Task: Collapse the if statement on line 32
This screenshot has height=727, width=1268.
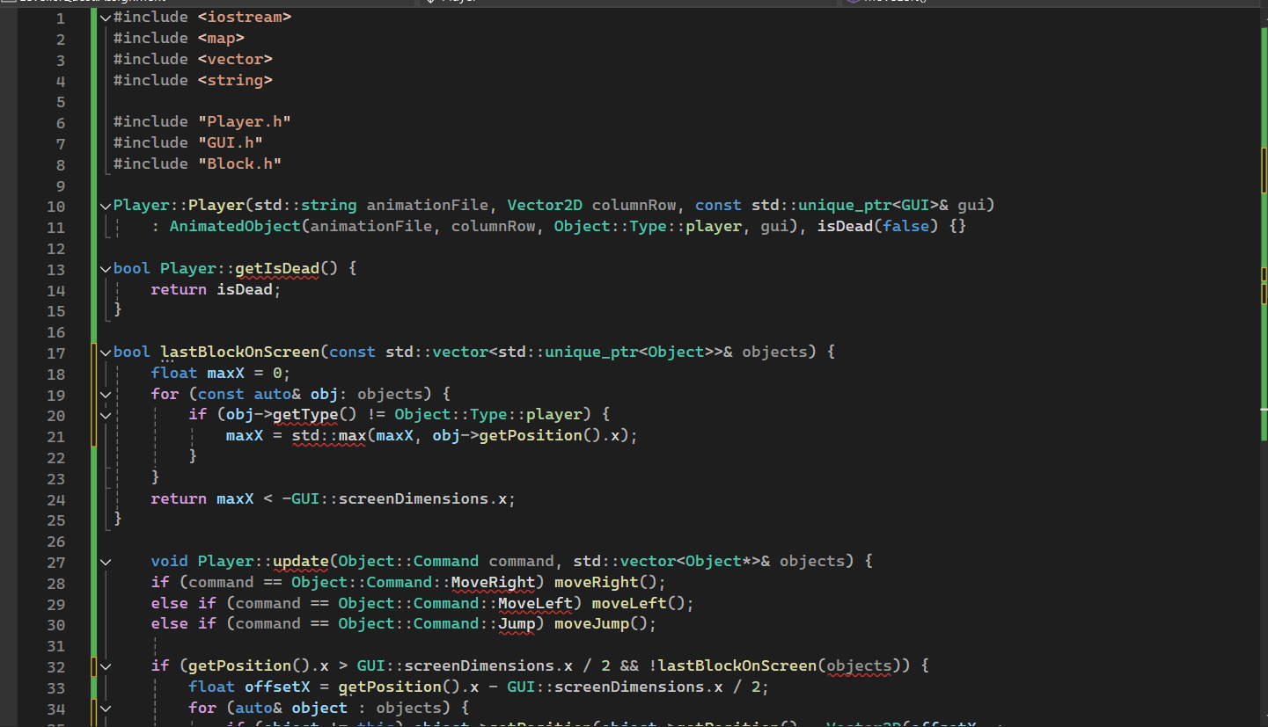Action: 105,665
